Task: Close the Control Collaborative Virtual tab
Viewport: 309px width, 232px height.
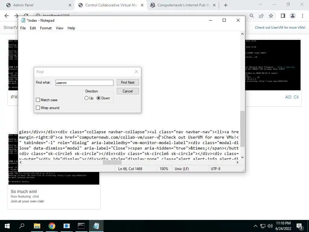Action: click(x=142, y=5)
